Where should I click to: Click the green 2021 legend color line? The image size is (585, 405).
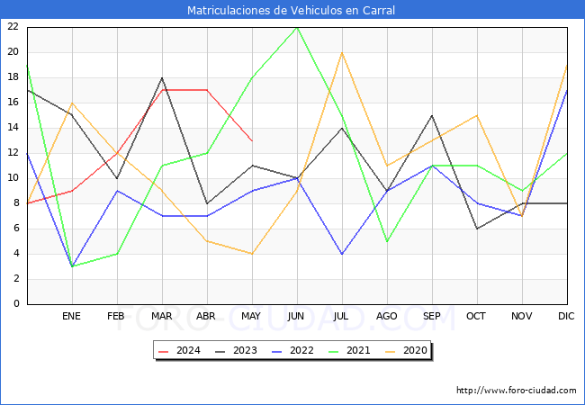pos(334,351)
